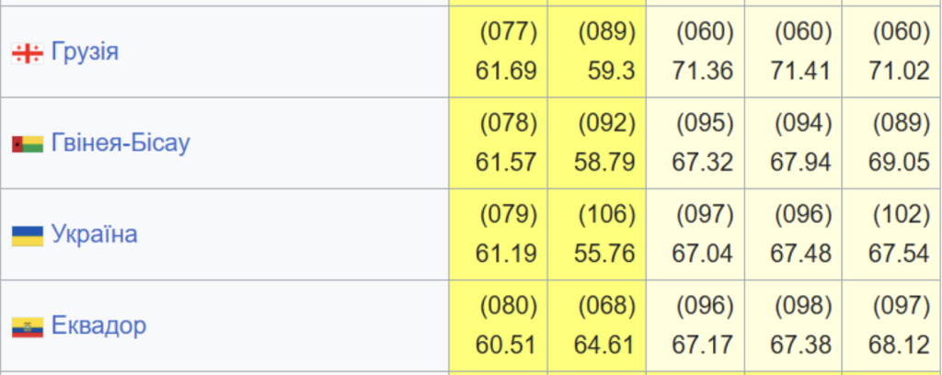
Task: Follow the Україна link
Action: tap(95, 234)
